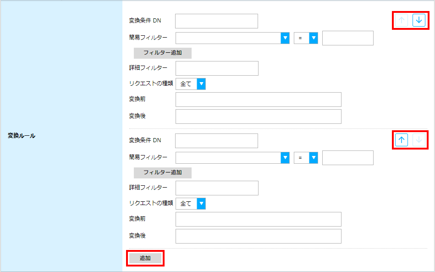Image resolution: width=435 pixels, height=272 pixels.
Task: Click second rule's フィルター追加 button
Action: click(163, 172)
